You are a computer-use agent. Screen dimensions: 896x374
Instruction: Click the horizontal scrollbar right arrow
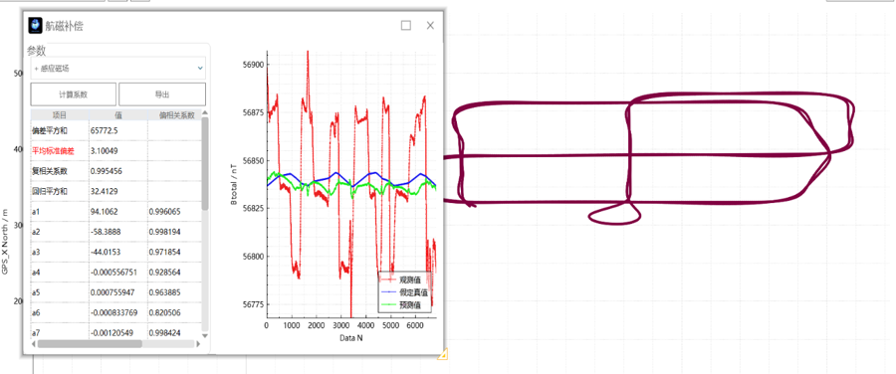198,344
